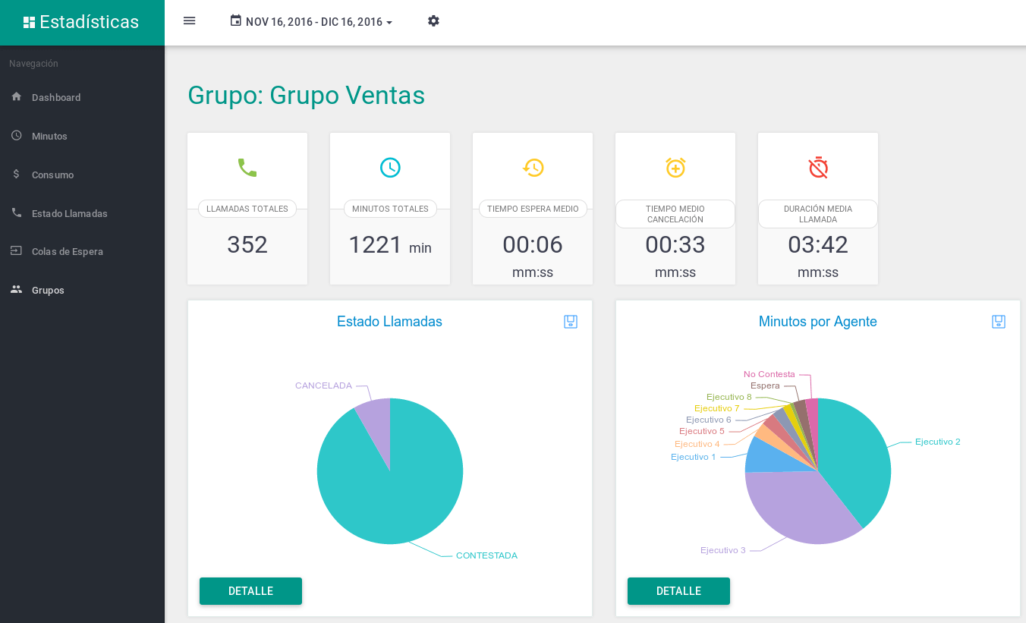The width and height of the screenshot is (1026, 623).
Task: Click the Ejecutivo 4 chart label
Action: [x=697, y=444]
